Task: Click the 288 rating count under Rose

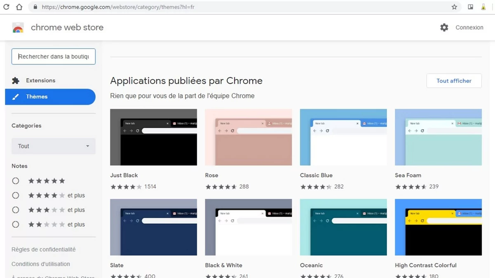Action: [x=244, y=187]
